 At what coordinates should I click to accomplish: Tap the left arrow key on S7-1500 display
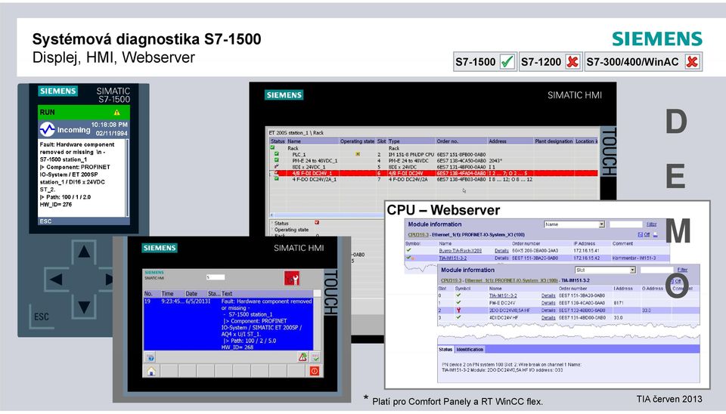(x=56, y=279)
